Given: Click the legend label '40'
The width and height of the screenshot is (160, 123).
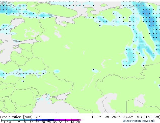Looking at the screenshot, I should click(66, 122).
